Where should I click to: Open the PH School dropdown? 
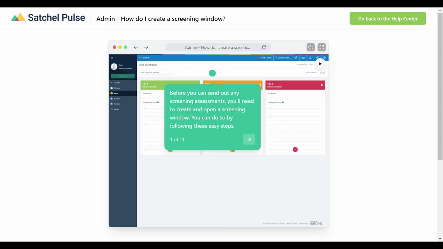144,58
